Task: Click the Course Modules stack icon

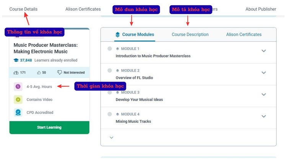Action: pos(117,35)
